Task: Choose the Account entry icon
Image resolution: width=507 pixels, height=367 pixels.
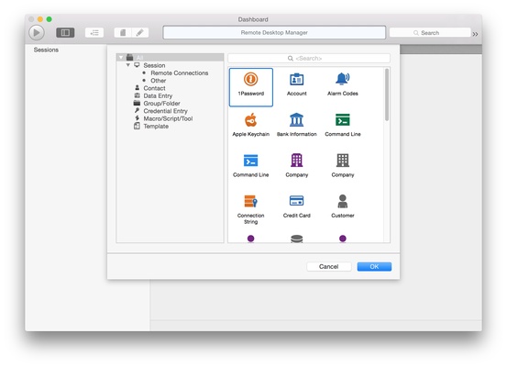Action: (296, 80)
